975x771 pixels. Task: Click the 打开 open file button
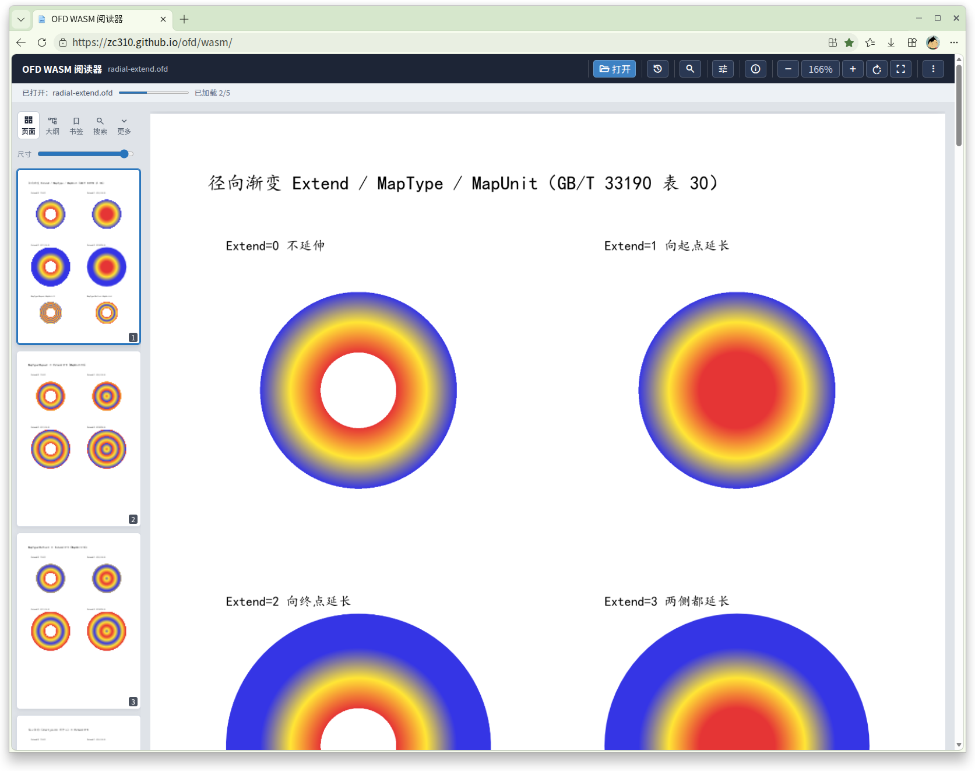[x=614, y=69]
